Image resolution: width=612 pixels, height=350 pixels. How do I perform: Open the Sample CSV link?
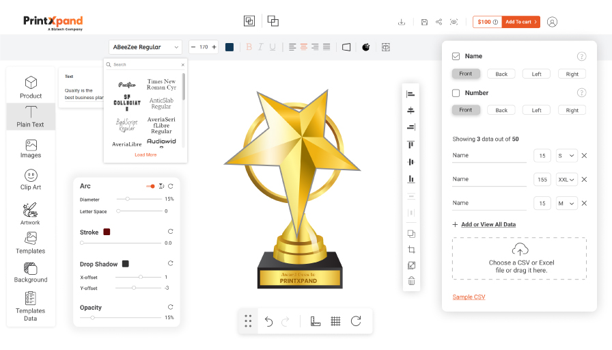point(469,297)
